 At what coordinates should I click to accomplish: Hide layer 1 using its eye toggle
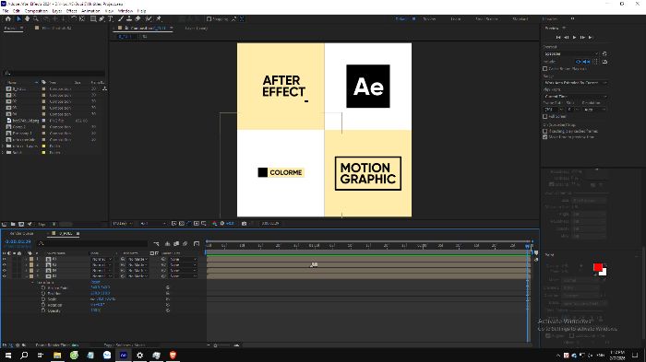[5, 259]
